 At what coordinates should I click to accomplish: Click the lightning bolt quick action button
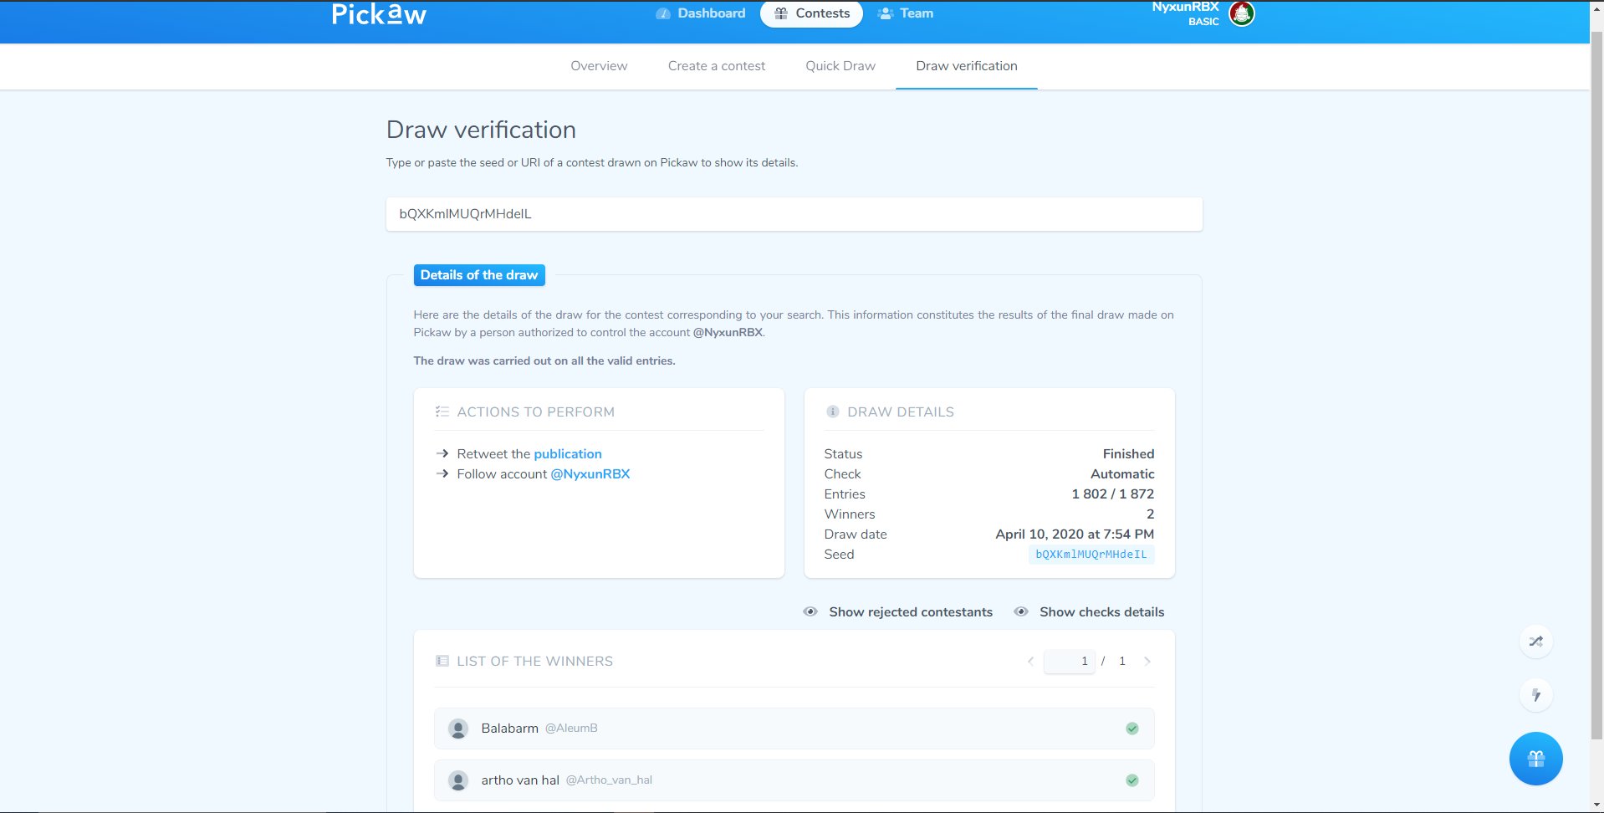(x=1536, y=695)
